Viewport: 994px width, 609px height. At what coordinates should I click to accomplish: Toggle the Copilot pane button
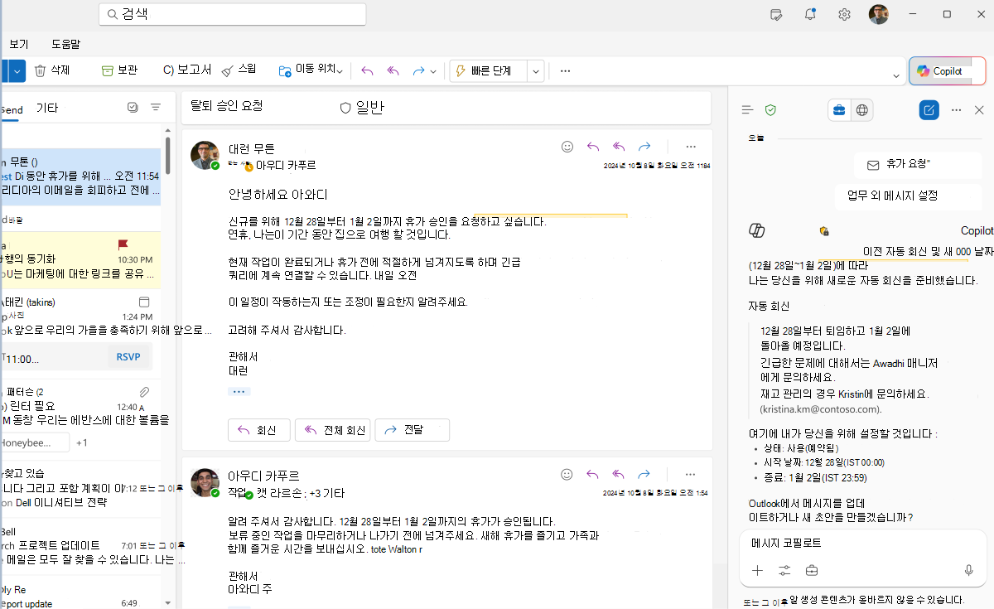click(x=948, y=71)
